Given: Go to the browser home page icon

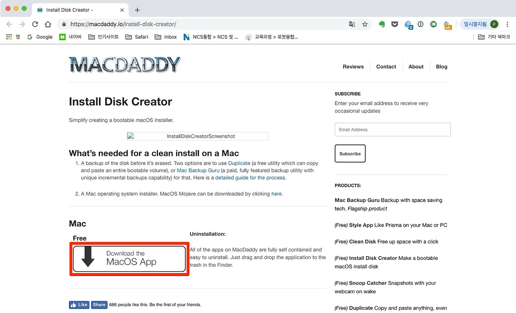Looking at the screenshot, I should (x=48, y=24).
